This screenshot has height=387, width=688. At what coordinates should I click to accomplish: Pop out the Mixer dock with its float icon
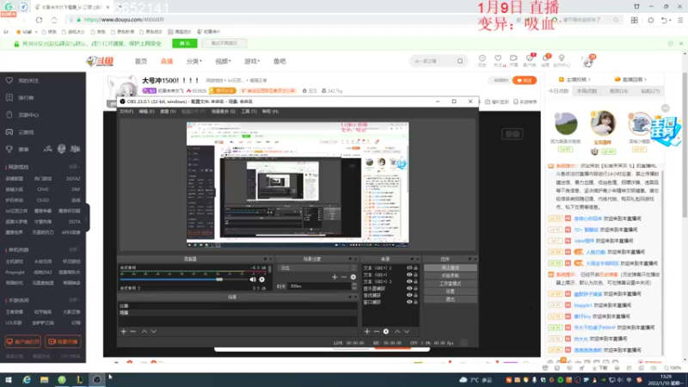[265, 259]
